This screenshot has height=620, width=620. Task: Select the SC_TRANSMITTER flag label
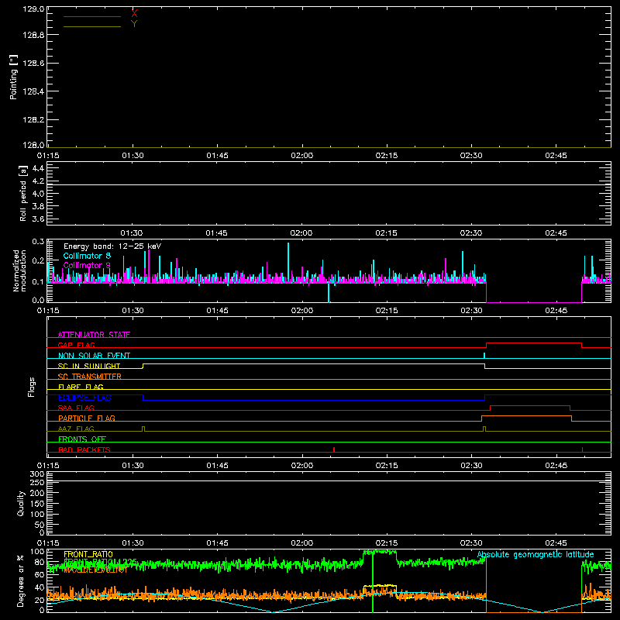90,377
